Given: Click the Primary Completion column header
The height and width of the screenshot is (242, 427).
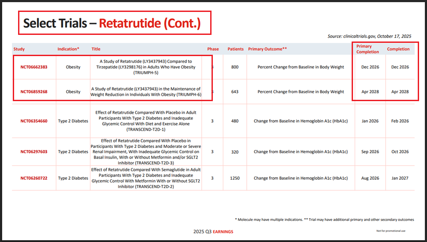Looking at the screenshot, I should [x=368, y=49].
